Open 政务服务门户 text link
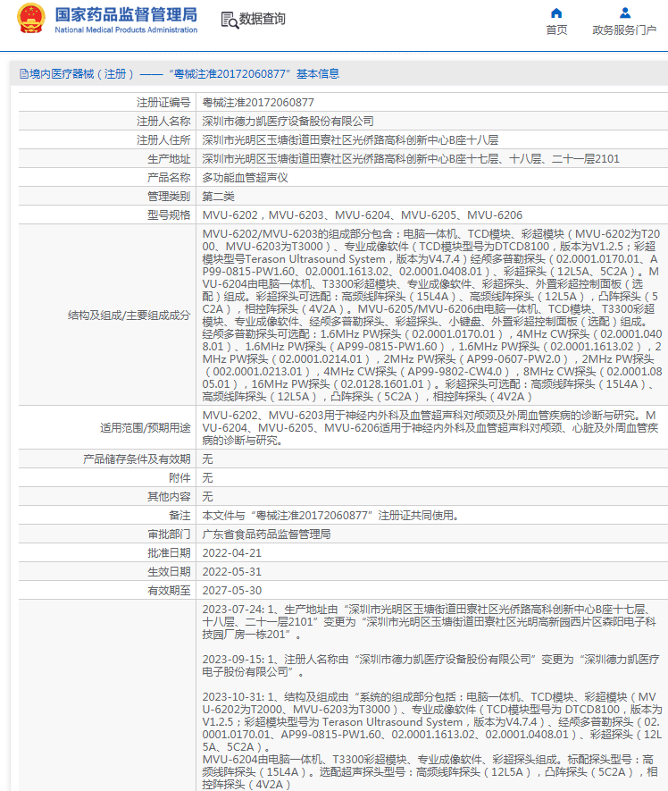The image size is (668, 791). (x=624, y=30)
